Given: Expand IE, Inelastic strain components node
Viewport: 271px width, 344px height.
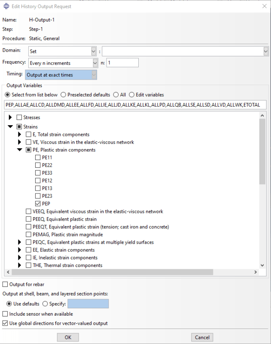Looking at the screenshot, I should tap(19, 258).
